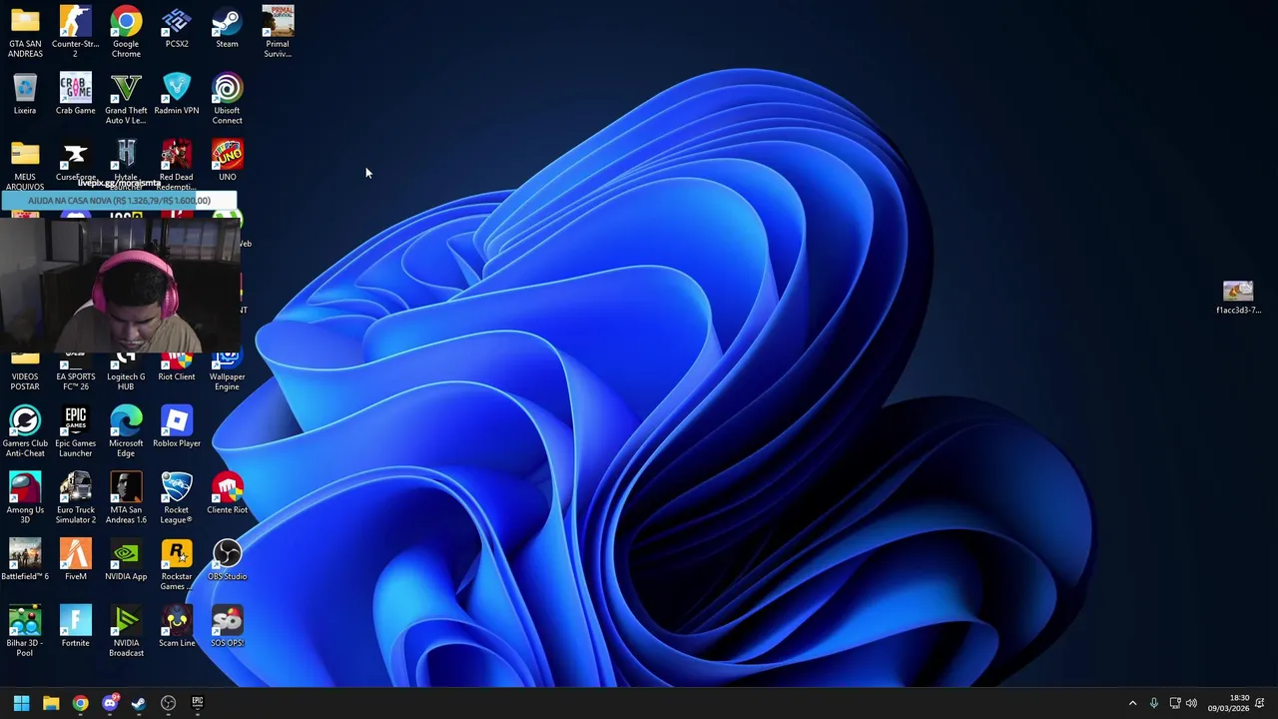This screenshot has width=1278, height=719.
Task: Select the Microsoft Edge desktop shortcut
Action: coord(126,431)
